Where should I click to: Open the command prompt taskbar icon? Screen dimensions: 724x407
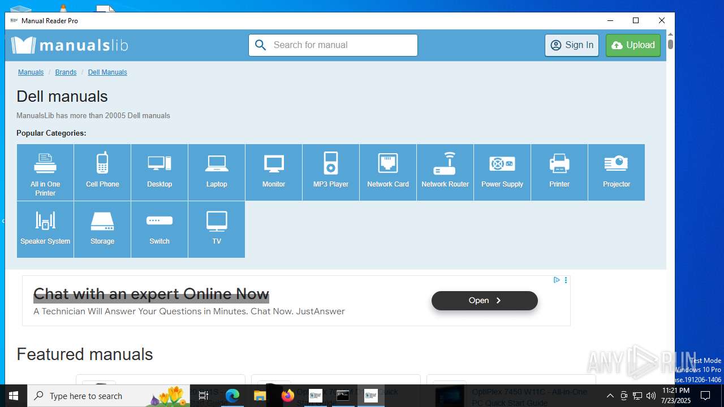tap(343, 396)
